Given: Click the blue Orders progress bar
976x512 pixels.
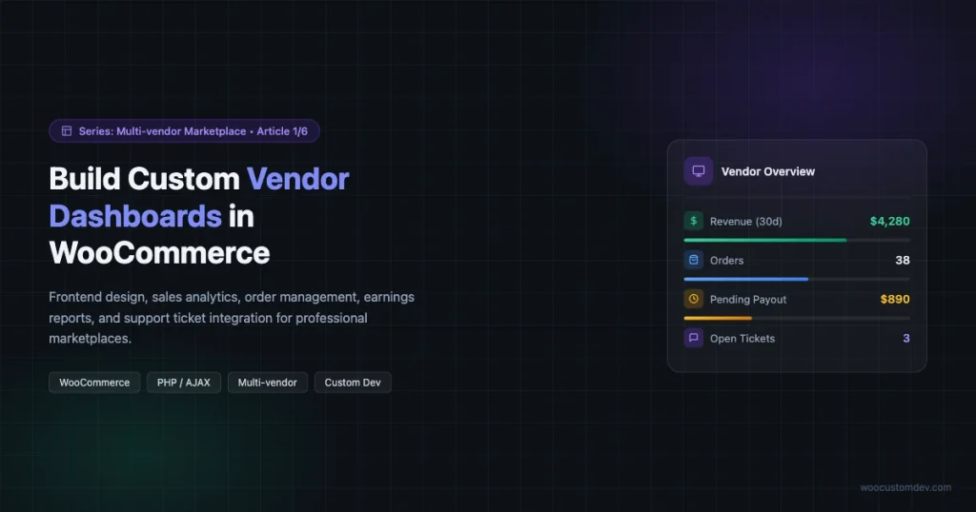Looking at the screenshot, I should 745,279.
